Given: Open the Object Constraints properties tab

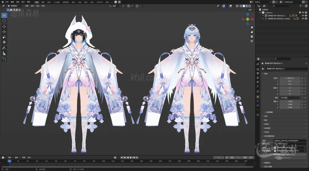Looking at the screenshot, I should (258, 105).
